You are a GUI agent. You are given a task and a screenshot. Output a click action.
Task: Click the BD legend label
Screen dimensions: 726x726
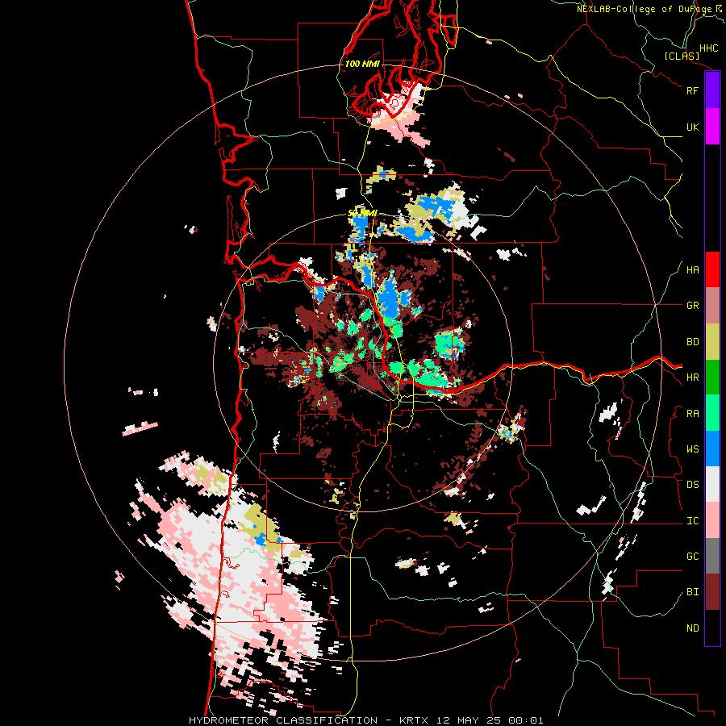click(692, 342)
